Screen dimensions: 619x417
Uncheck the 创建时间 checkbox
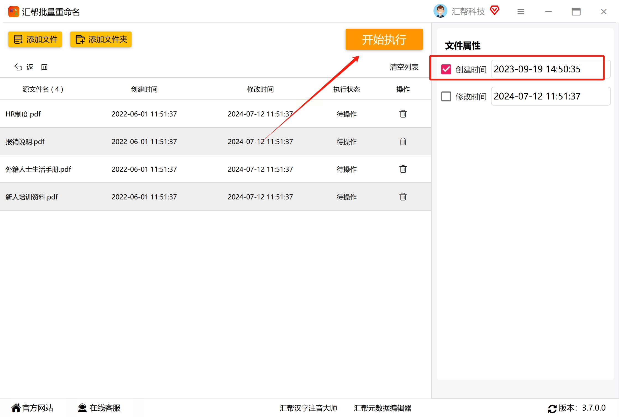(446, 69)
